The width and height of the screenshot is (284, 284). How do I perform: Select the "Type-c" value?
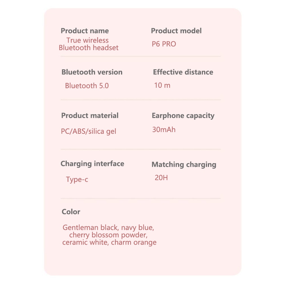[x=77, y=179]
